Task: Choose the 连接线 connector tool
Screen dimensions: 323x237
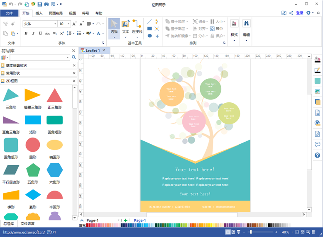Action: click(x=137, y=27)
